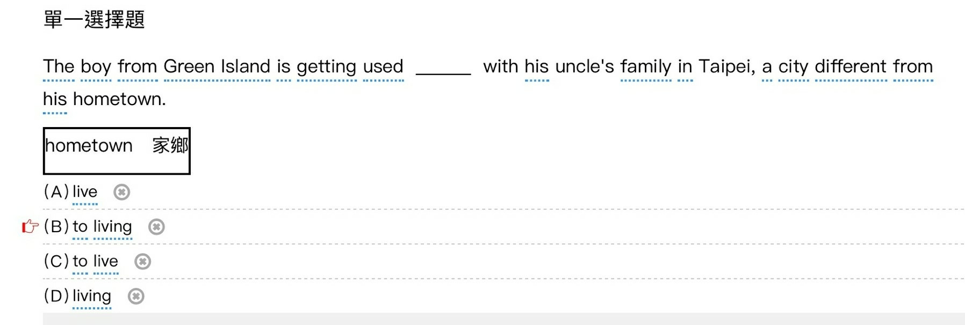Image resolution: width=965 pixels, height=325 pixels.
Task: Click the underlined word "getting" in sentence
Action: click(327, 67)
